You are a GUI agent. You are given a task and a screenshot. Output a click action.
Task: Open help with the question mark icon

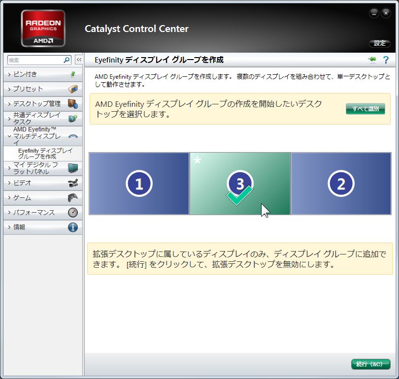click(386, 60)
